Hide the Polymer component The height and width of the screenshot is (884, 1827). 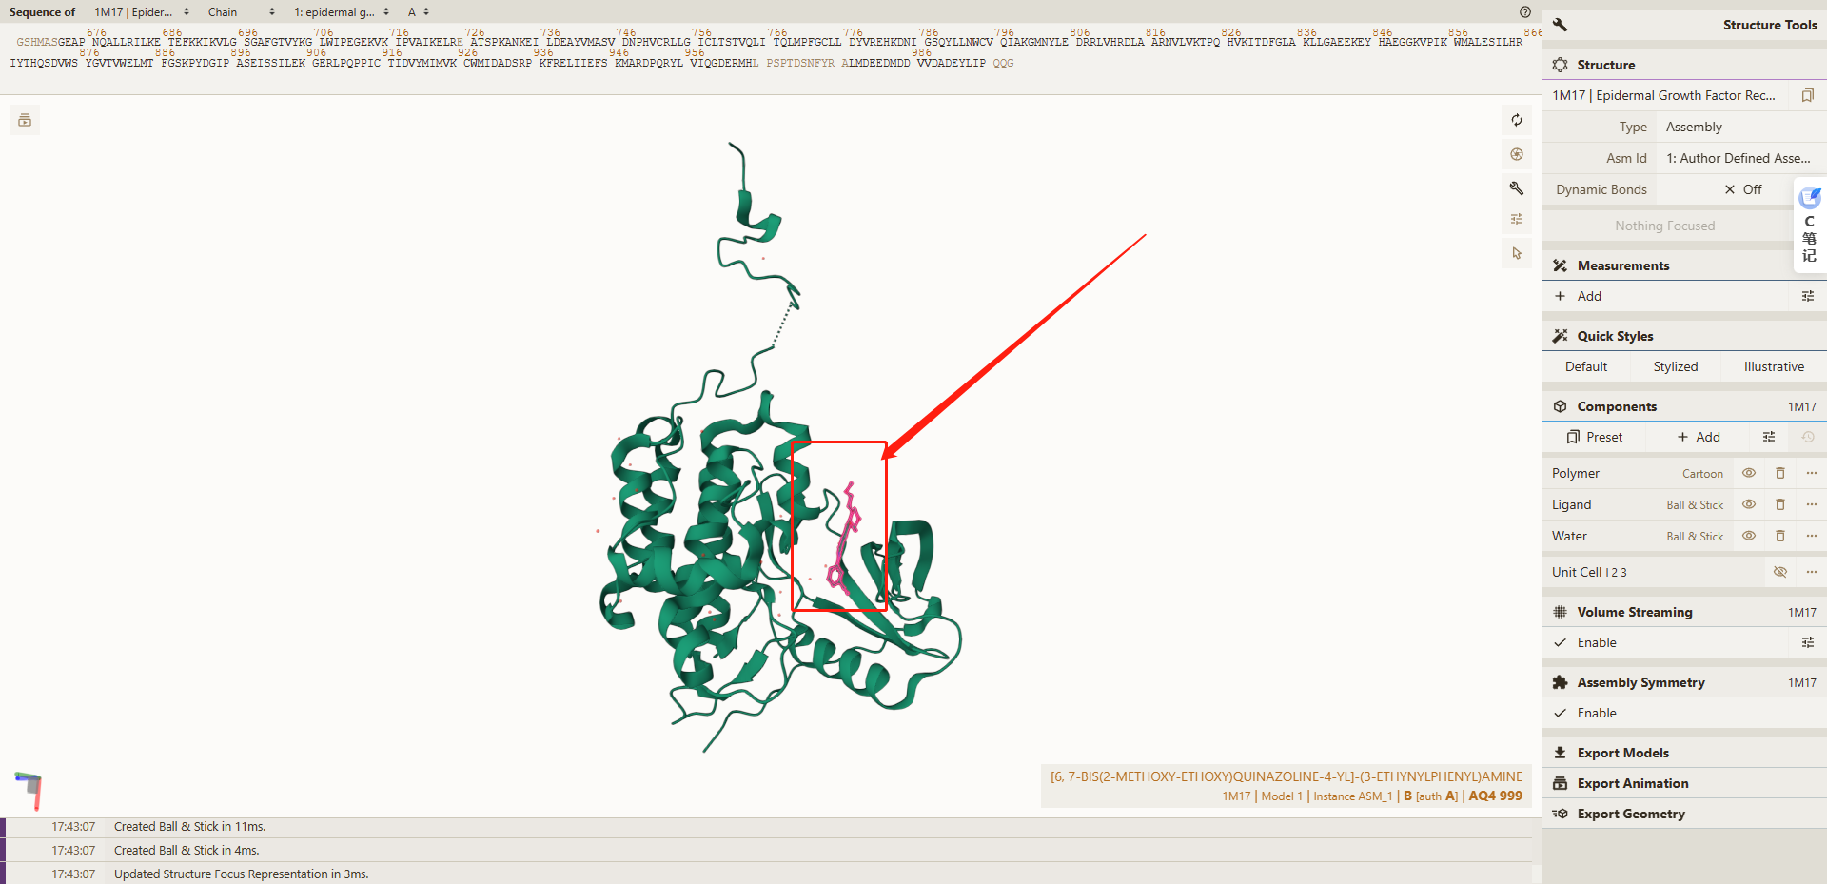tap(1748, 473)
